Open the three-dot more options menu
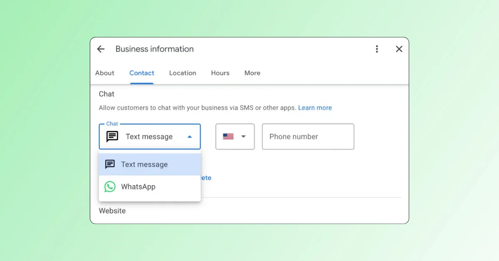 [377, 49]
